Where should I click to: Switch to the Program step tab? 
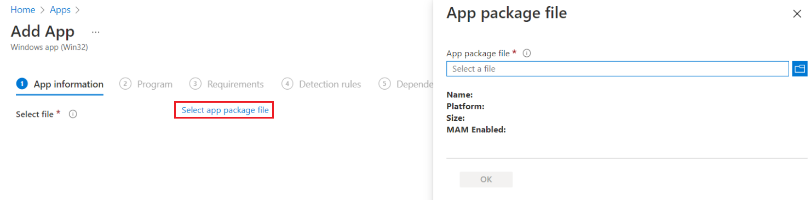(x=146, y=84)
